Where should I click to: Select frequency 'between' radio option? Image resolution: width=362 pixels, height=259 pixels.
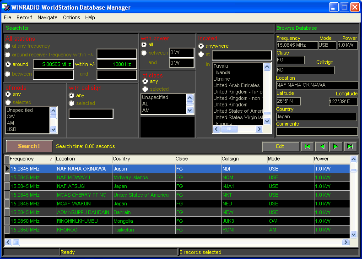click(x=8, y=74)
